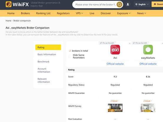163x122 pixels.
Task: Click the WikiFX Guarantee row label
Action: tap(76, 93)
